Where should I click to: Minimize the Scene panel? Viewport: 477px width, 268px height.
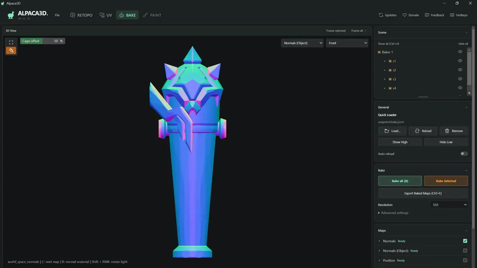point(466,32)
